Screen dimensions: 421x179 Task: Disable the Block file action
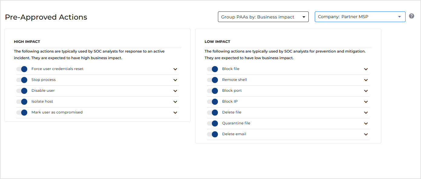tap(212, 69)
